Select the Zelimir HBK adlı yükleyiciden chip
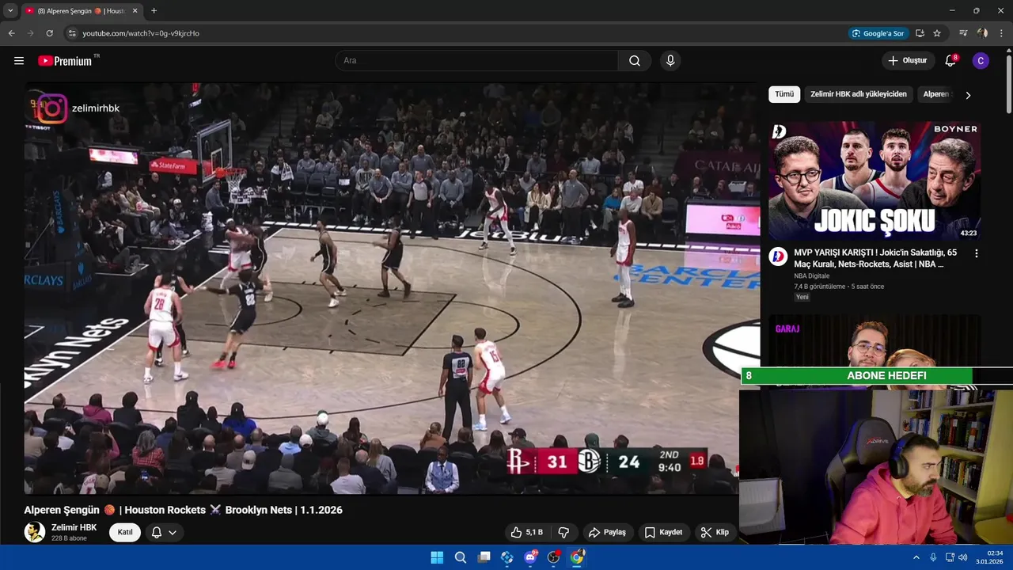The image size is (1013, 570). point(859,94)
